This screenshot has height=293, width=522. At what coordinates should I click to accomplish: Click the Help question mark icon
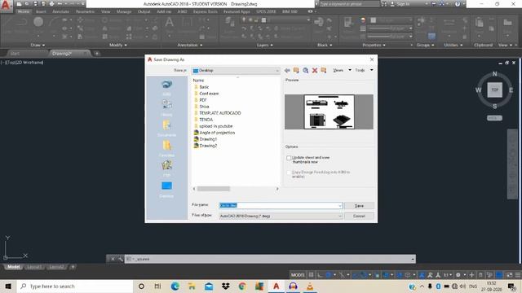(x=458, y=4)
